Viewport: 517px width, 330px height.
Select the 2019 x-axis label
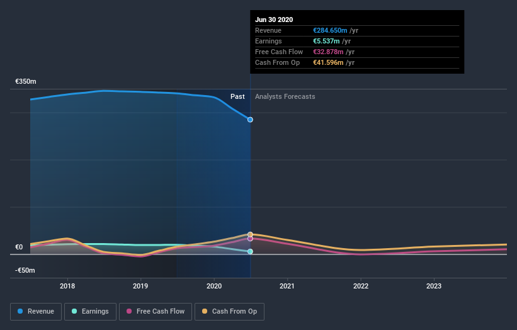140,286
